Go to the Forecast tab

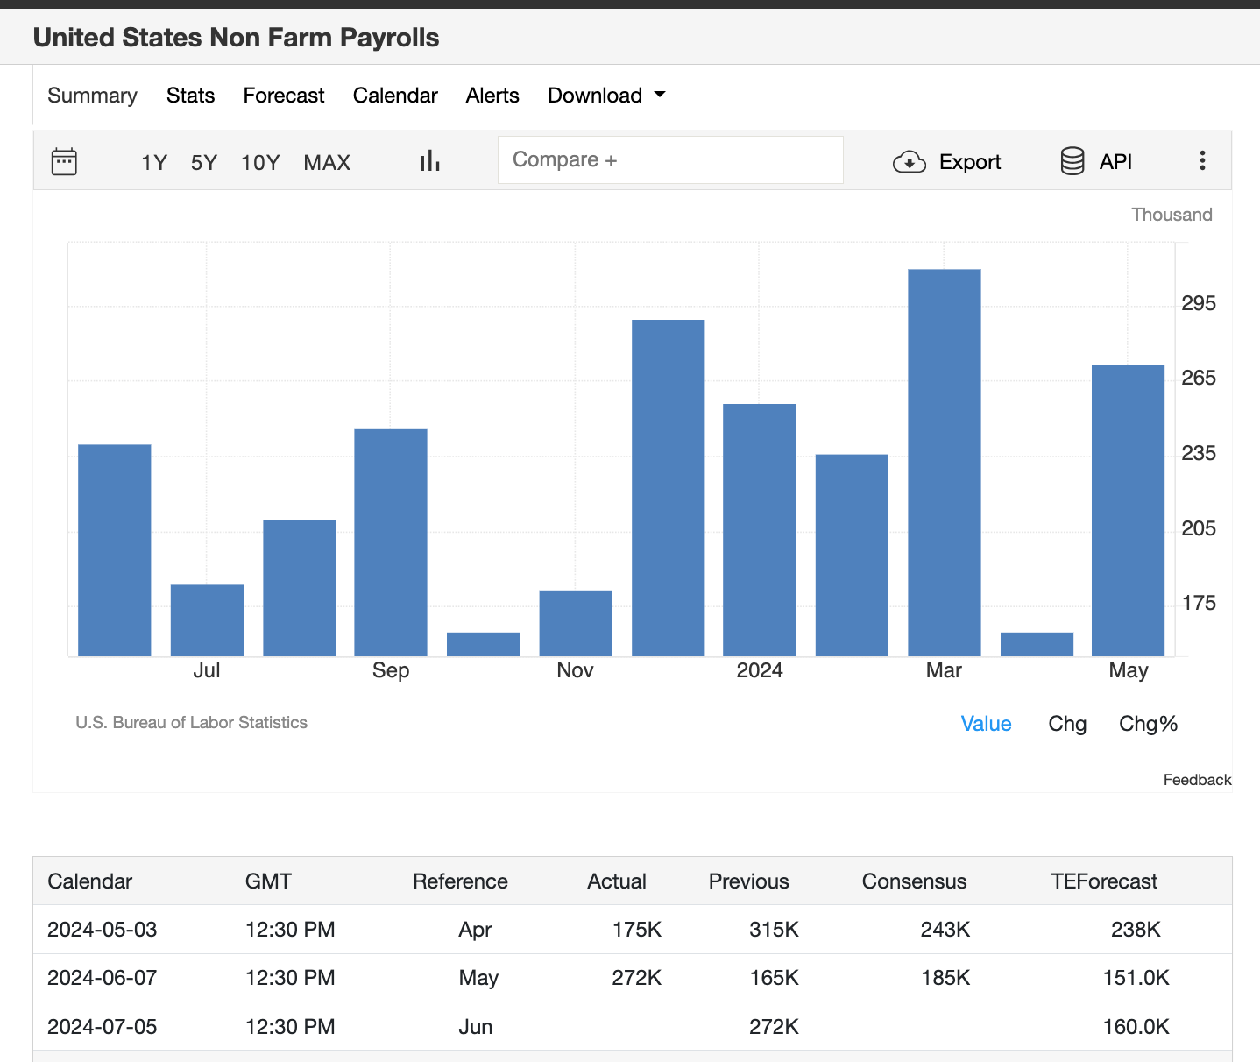point(284,96)
